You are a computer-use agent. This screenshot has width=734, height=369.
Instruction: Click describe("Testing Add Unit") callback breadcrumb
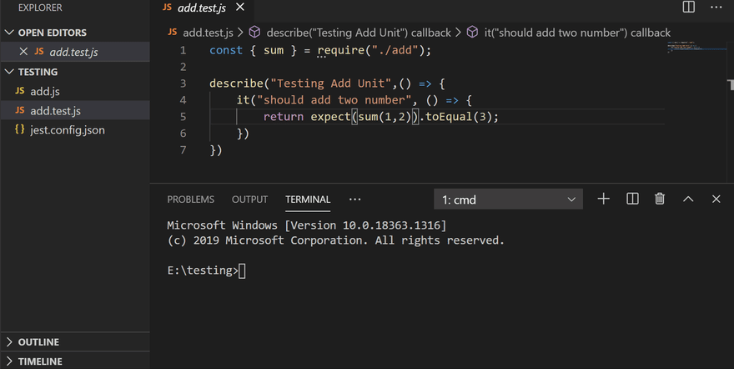pos(359,33)
